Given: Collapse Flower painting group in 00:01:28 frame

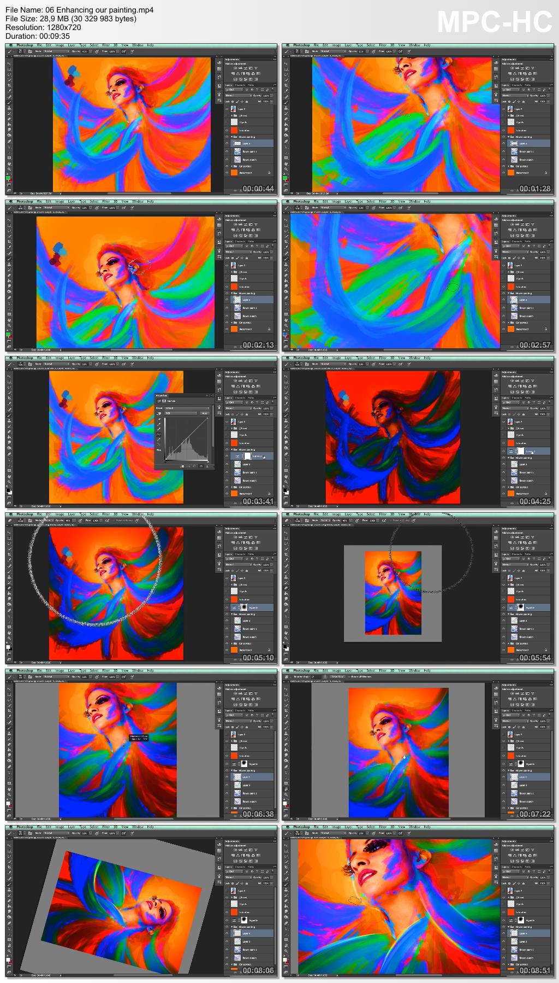Looking at the screenshot, I should pos(508,137).
